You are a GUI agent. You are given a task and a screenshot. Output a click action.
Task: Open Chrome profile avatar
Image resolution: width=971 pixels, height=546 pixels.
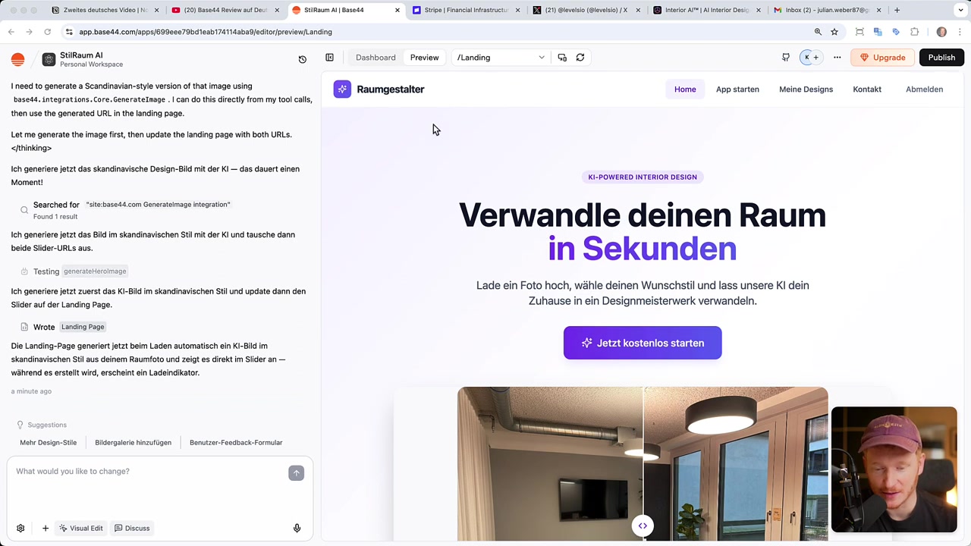[x=941, y=32]
